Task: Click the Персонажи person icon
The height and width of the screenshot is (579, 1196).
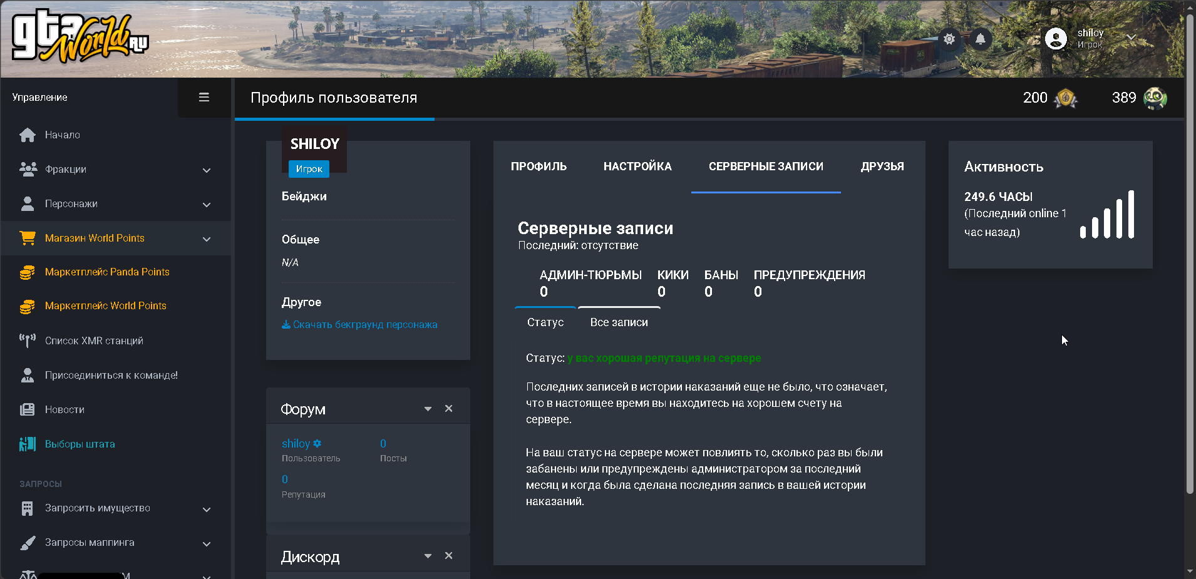Action: point(28,203)
